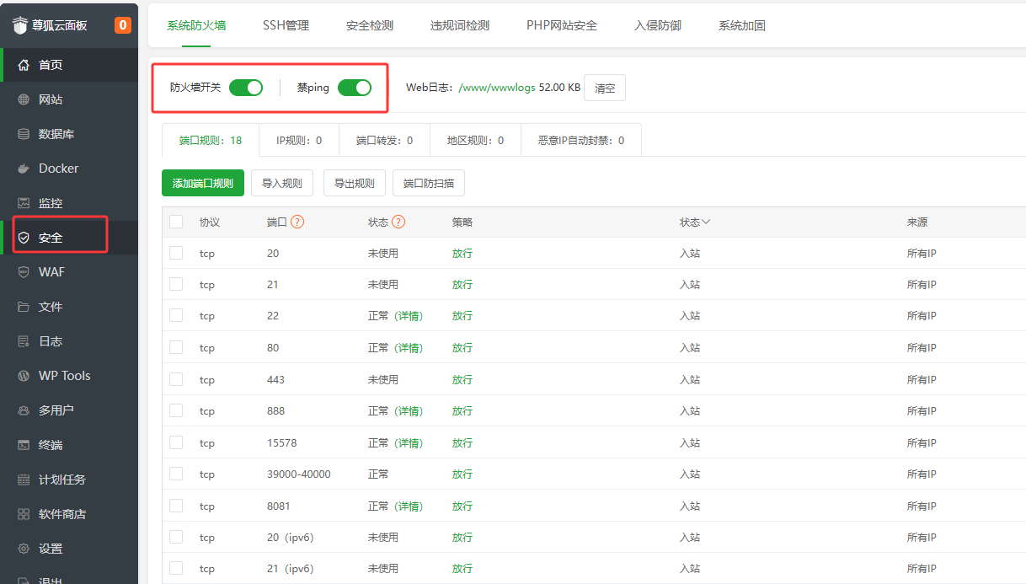The width and height of the screenshot is (1026, 584).
Task: Click the WP Tools WordPress icon
Action: pyautogui.click(x=24, y=376)
